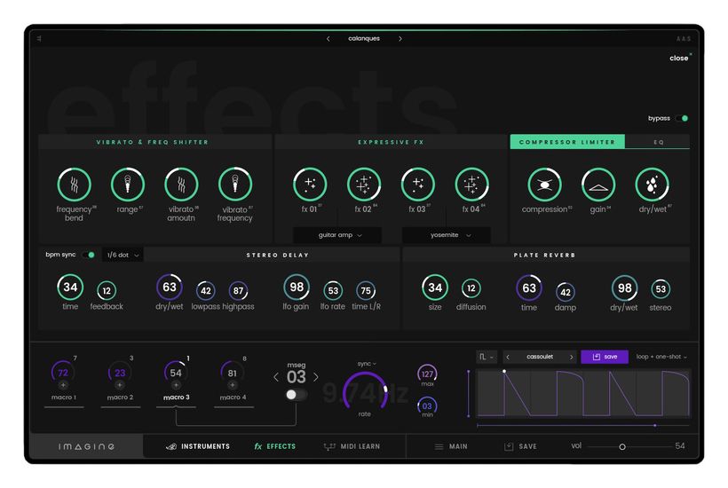Open the 1/6 dot sync division dropdown
Image resolution: width=728 pixels, height=488 pixels.
(123, 255)
